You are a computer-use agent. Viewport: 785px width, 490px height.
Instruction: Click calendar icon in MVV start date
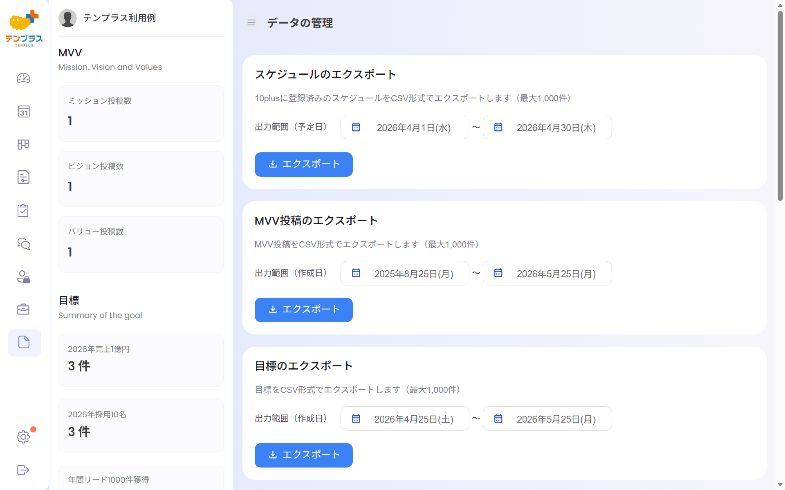click(356, 273)
